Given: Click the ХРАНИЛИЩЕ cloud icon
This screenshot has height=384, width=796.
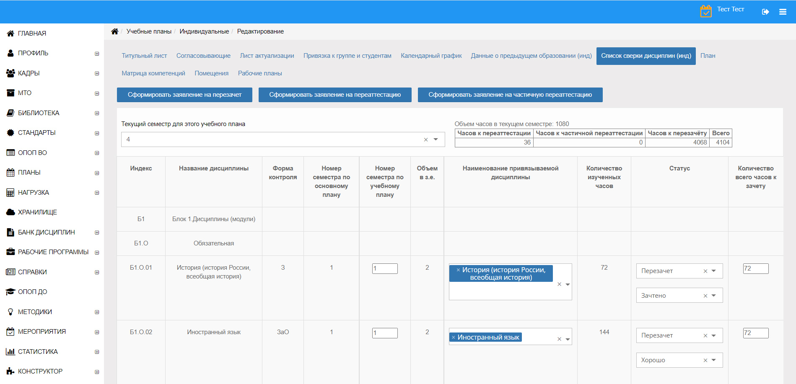Looking at the screenshot, I should [x=10, y=212].
